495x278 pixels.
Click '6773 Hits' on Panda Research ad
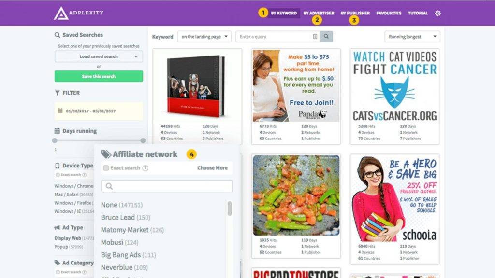point(268,126)
